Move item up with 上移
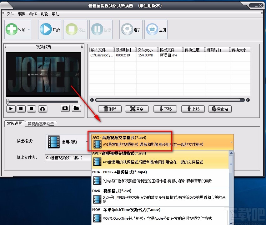The height and width of the screenshot is (225, 266). [193, 109]
